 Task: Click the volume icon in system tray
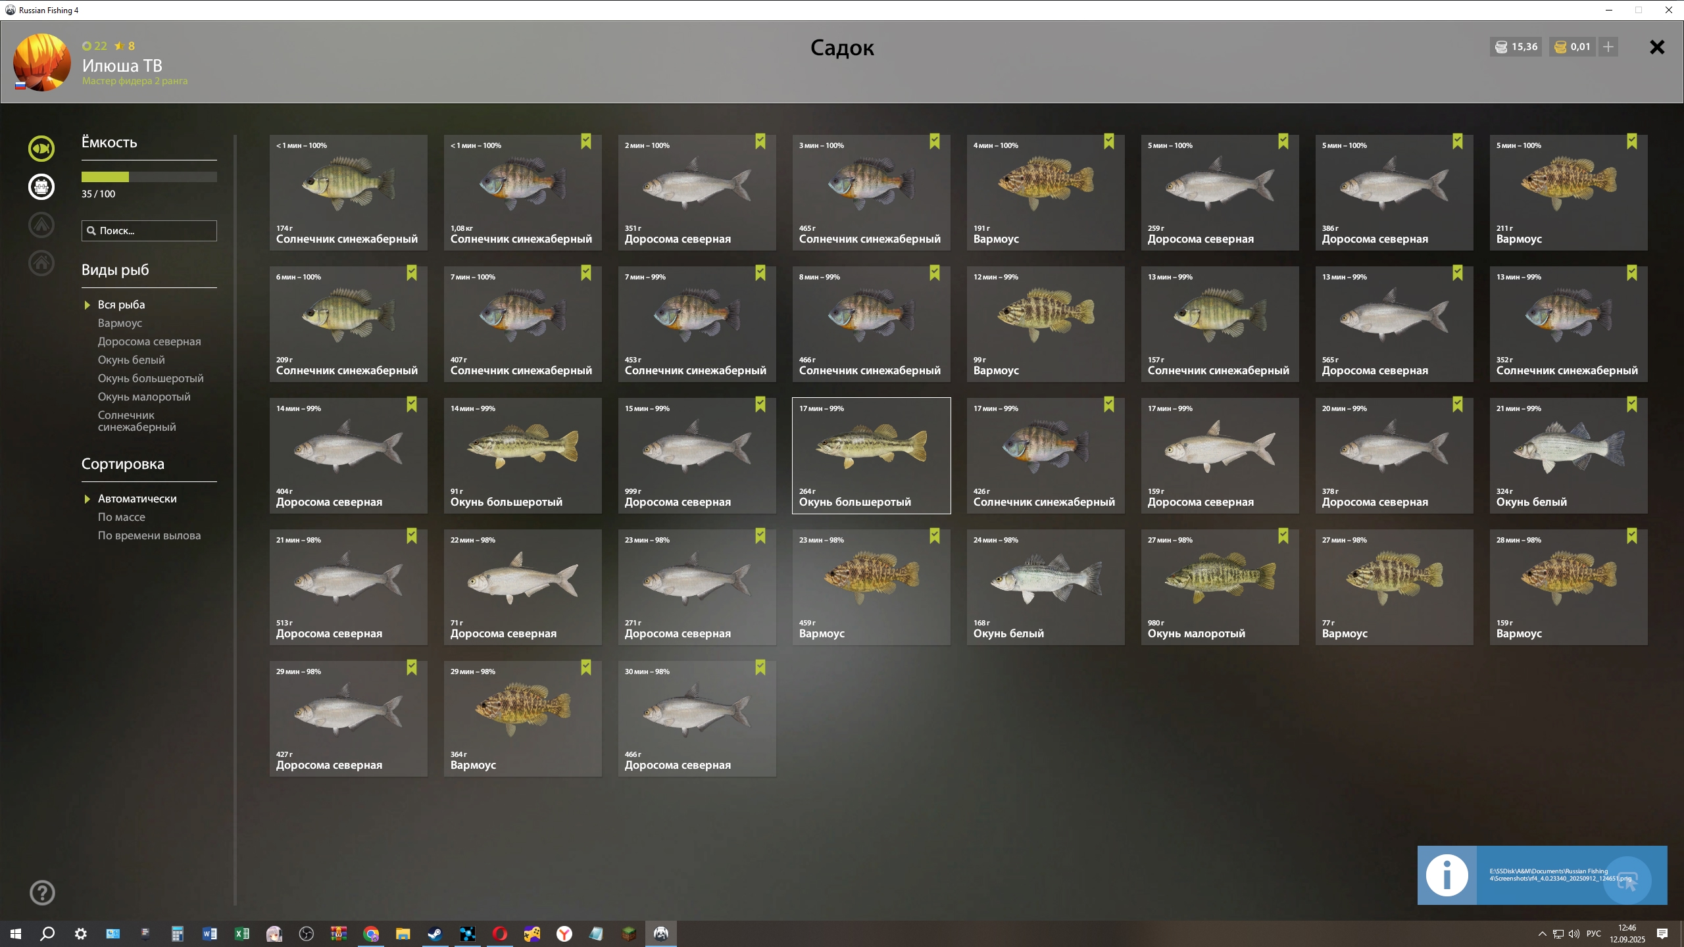point(1573,934)
